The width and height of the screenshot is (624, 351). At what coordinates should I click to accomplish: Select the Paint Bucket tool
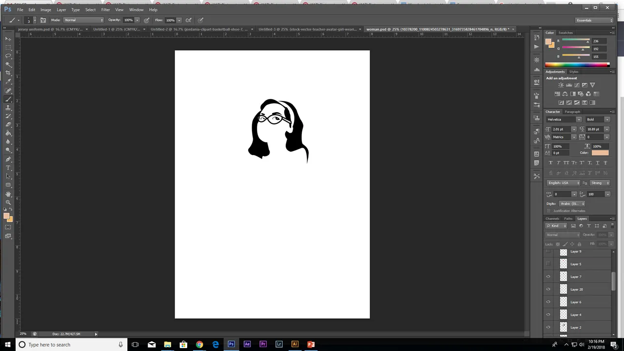point(8,133)
